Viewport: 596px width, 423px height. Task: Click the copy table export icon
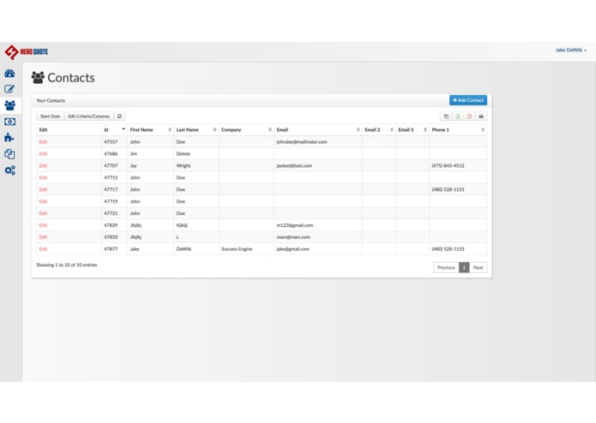[x=446, y=116]
